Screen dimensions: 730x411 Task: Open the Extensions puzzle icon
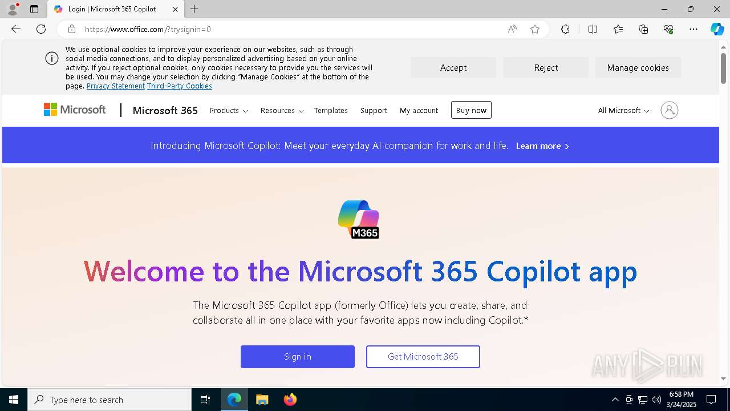[x=565, y=29]
